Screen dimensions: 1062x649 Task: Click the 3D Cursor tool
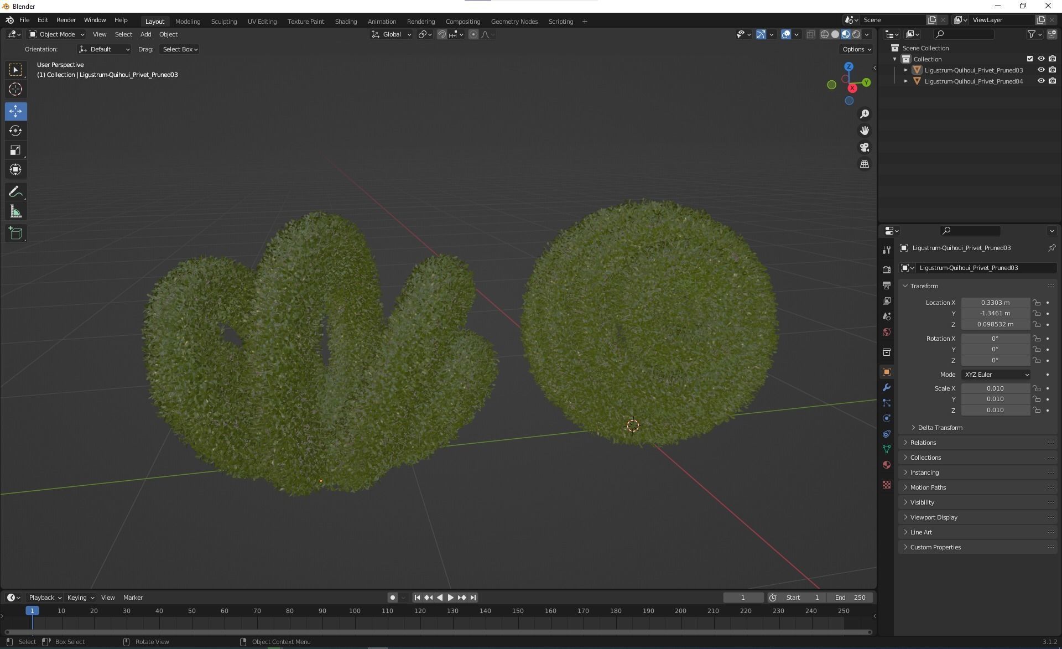pos(15,89)
